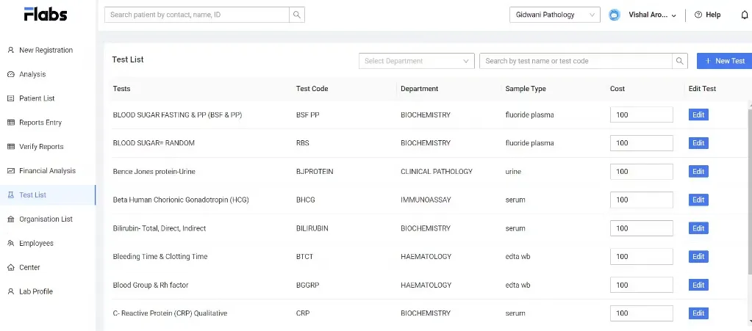
Task: Focus the patient search field
Action: tap(196, 15)
